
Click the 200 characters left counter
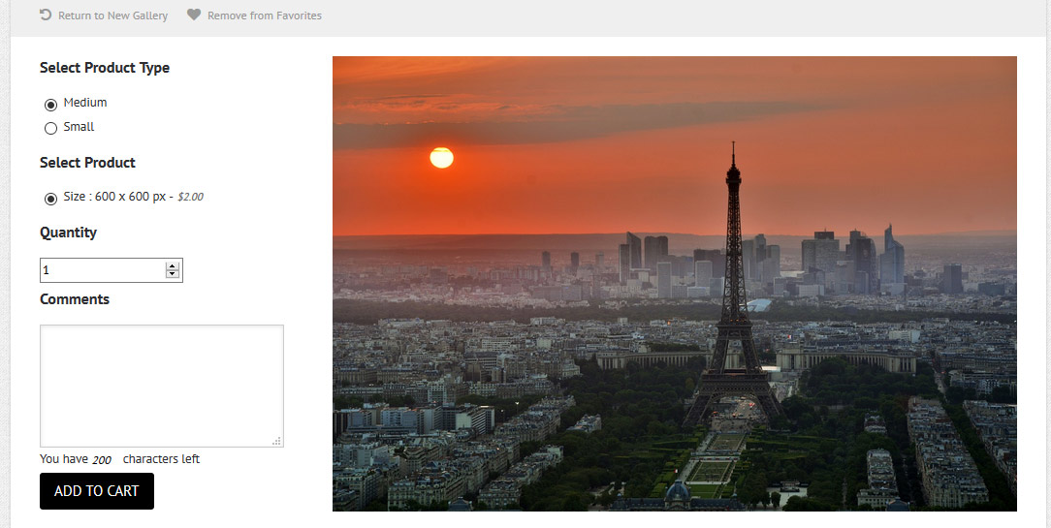102,459
